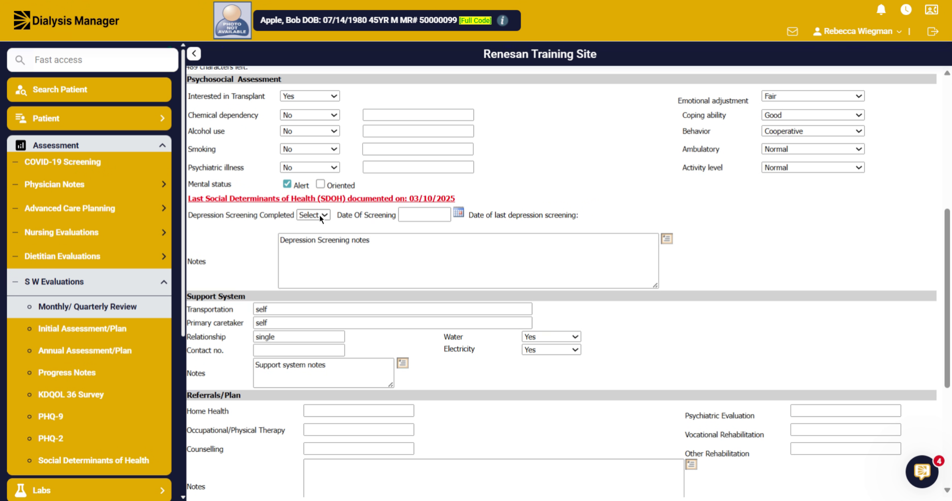The width and height of the screenshot is (952, 501).
Task: Open template icon beside Support system notes
Action: 403,363
